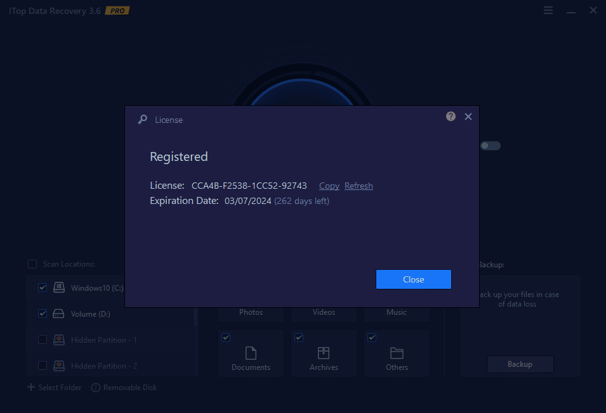Click the Documents page icon

coord(251,353)
